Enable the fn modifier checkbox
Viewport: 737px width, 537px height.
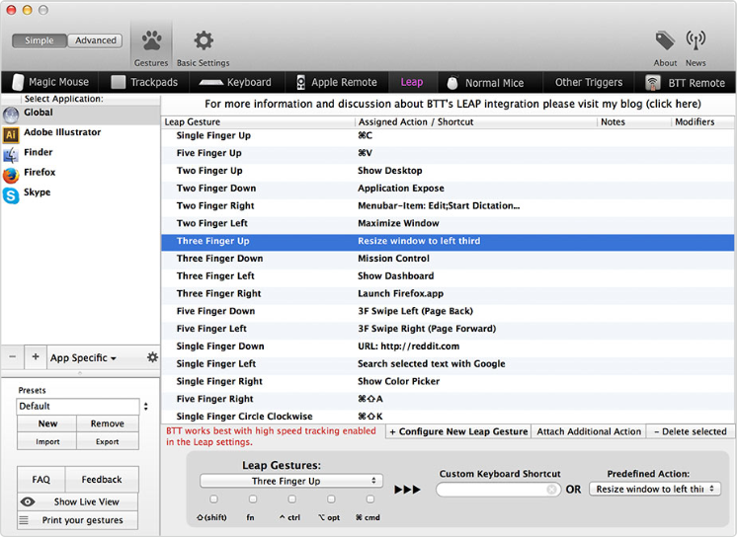(x=253, y=499)
